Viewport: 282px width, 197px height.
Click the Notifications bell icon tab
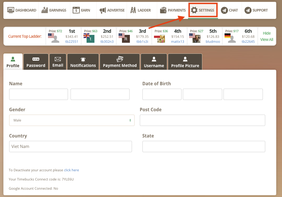(83, 59)
